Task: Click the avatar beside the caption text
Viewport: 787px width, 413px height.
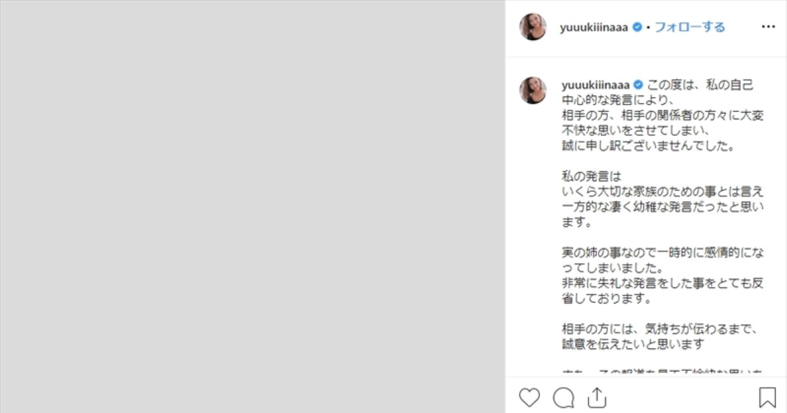Action: pos(533,90)
